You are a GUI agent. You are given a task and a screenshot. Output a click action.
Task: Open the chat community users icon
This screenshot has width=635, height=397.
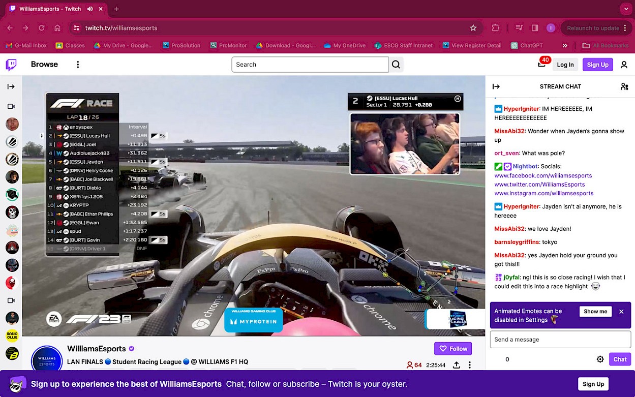click(x=624, y=86)
